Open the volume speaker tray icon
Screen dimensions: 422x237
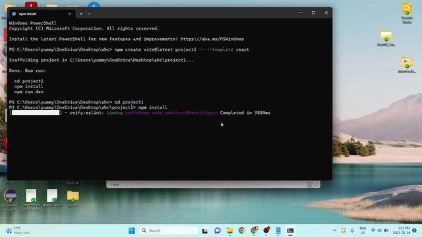click(x=380, y=230)
